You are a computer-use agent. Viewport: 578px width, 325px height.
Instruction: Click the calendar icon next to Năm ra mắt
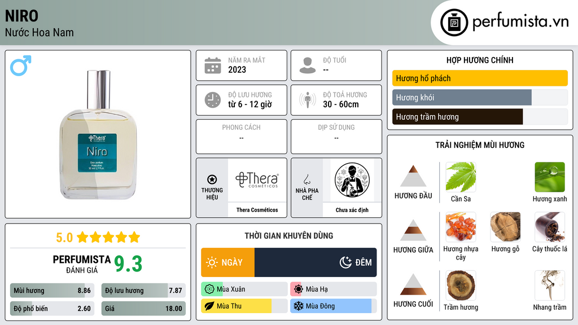pyautogui.click(x=213, y=65)
